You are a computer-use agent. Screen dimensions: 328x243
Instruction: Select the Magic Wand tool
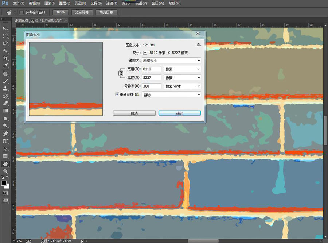point(5,51)
